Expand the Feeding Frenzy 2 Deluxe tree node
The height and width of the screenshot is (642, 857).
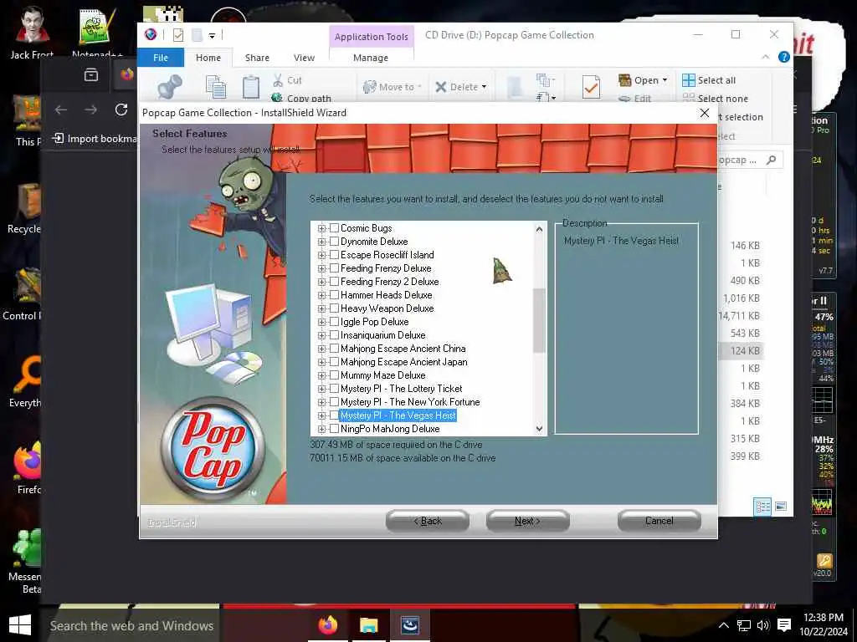(x=322, y=282)
